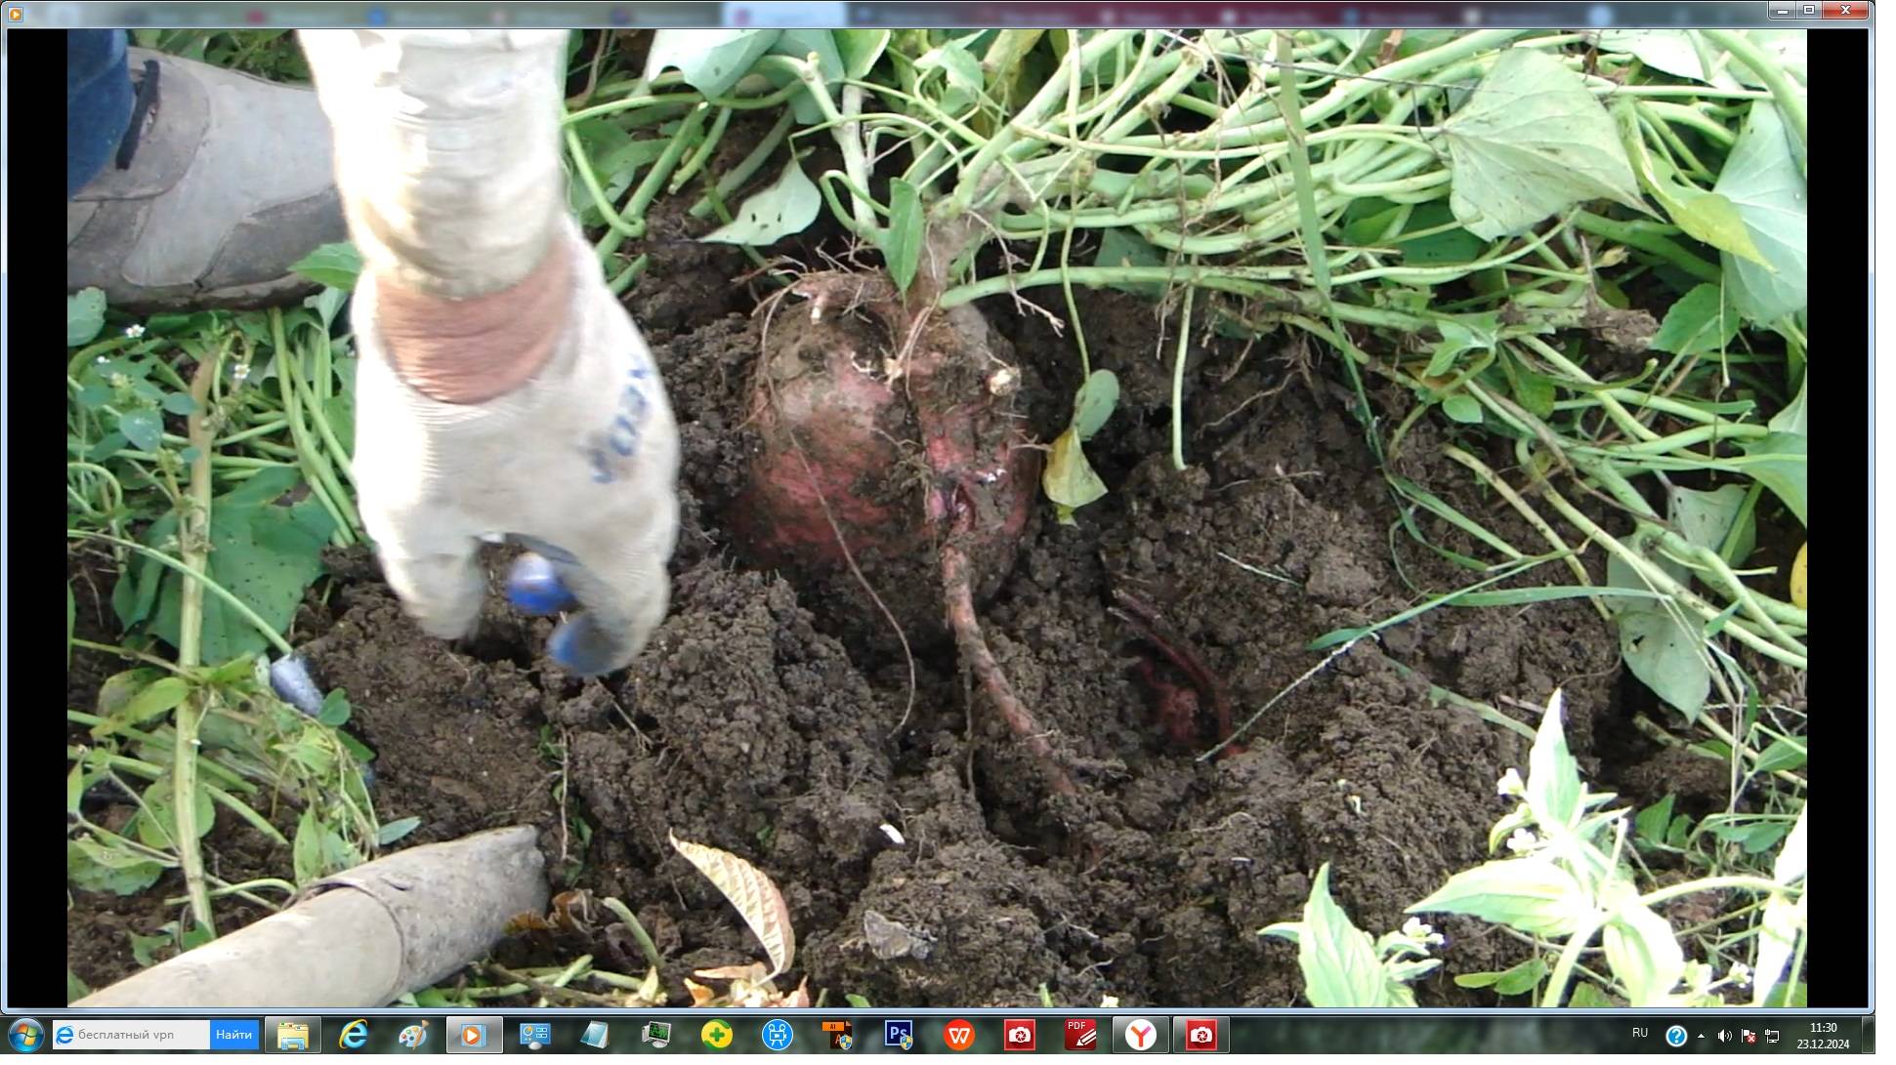Open the volume speaker control
The width and height of the screenshot is (1896, 1065).
click(x=1724, y=1036)
